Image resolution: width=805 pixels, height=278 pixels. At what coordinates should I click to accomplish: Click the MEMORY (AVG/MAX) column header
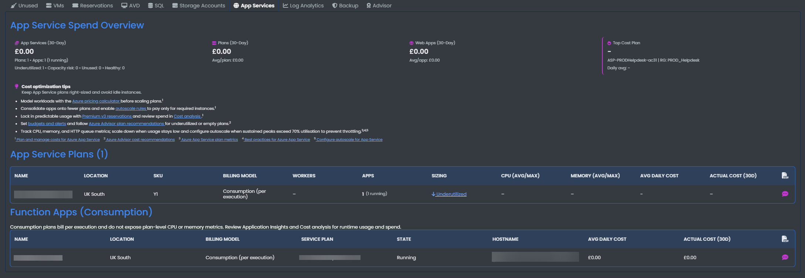pos(595,176)
